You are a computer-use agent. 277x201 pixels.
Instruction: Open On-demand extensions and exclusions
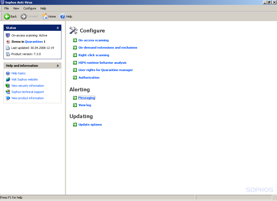108,48
